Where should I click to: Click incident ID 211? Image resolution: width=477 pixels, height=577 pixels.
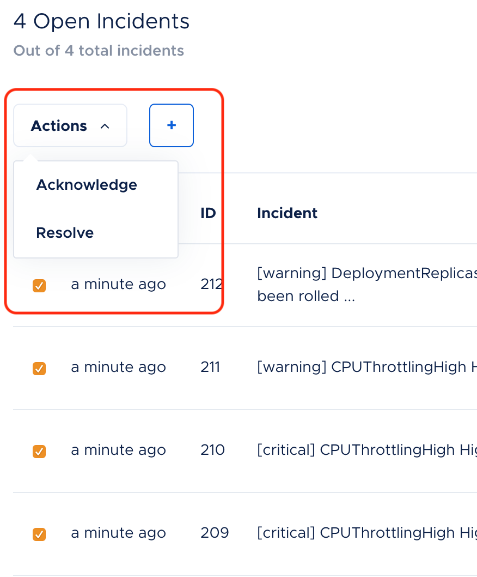[210, 367]
